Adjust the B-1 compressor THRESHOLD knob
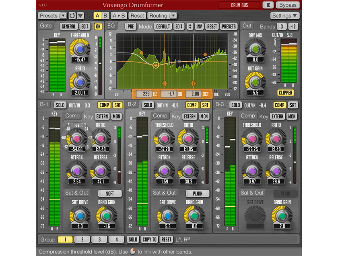 [x=77, y=139]
